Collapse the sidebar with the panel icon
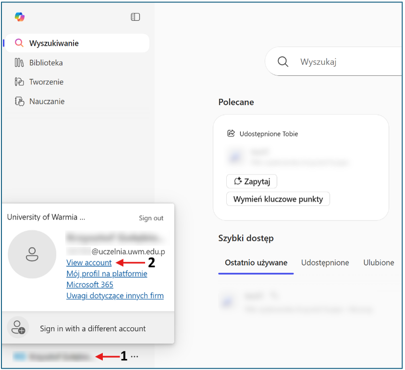This screenshot has height=370, width=405. point(135,17)
